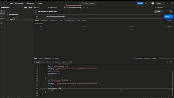Toggle response line wrap icon
This screenshot has width=174, height=98.
click(x=71, y=62)
